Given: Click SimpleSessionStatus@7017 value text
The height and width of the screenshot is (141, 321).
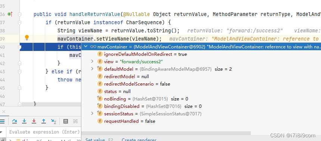Looking at the screenshot, I should [x=171, y=114].
